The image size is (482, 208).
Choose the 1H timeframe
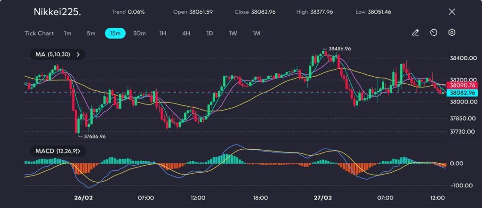point(163,33)
